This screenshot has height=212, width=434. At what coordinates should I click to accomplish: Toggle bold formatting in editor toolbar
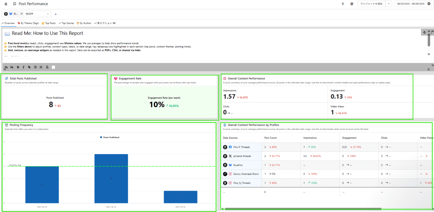click(18, 67)
